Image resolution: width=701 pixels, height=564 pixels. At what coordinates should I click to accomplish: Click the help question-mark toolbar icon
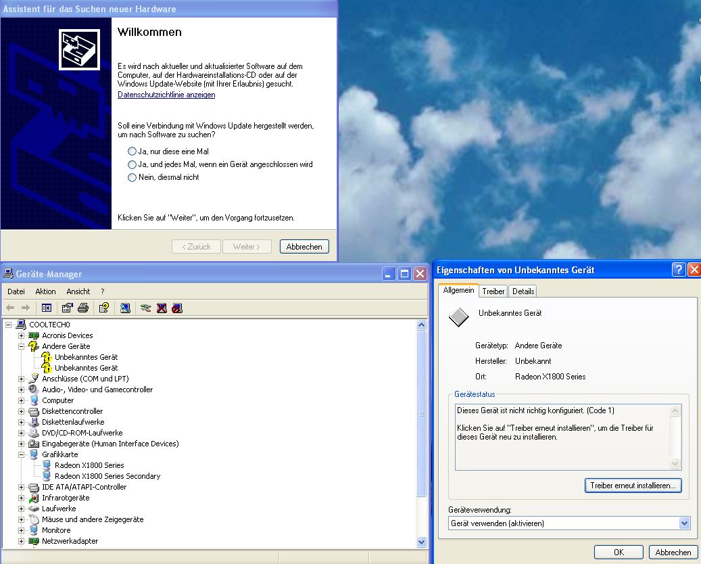(x=103, y=308)
